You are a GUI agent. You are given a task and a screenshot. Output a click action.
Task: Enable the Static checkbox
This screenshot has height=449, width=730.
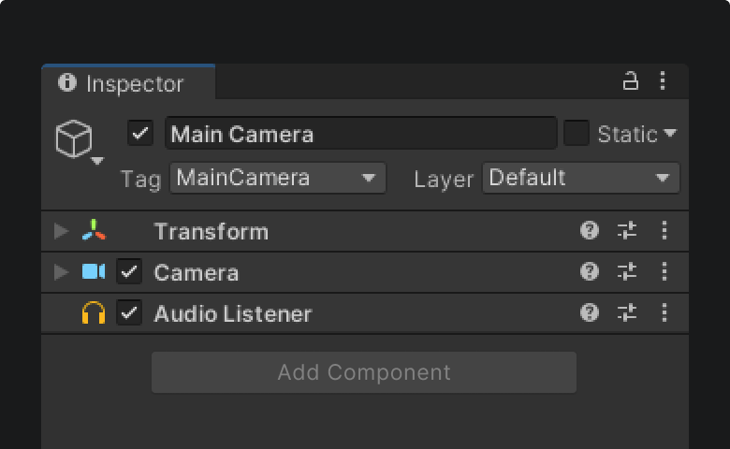[x=577, y=134]
